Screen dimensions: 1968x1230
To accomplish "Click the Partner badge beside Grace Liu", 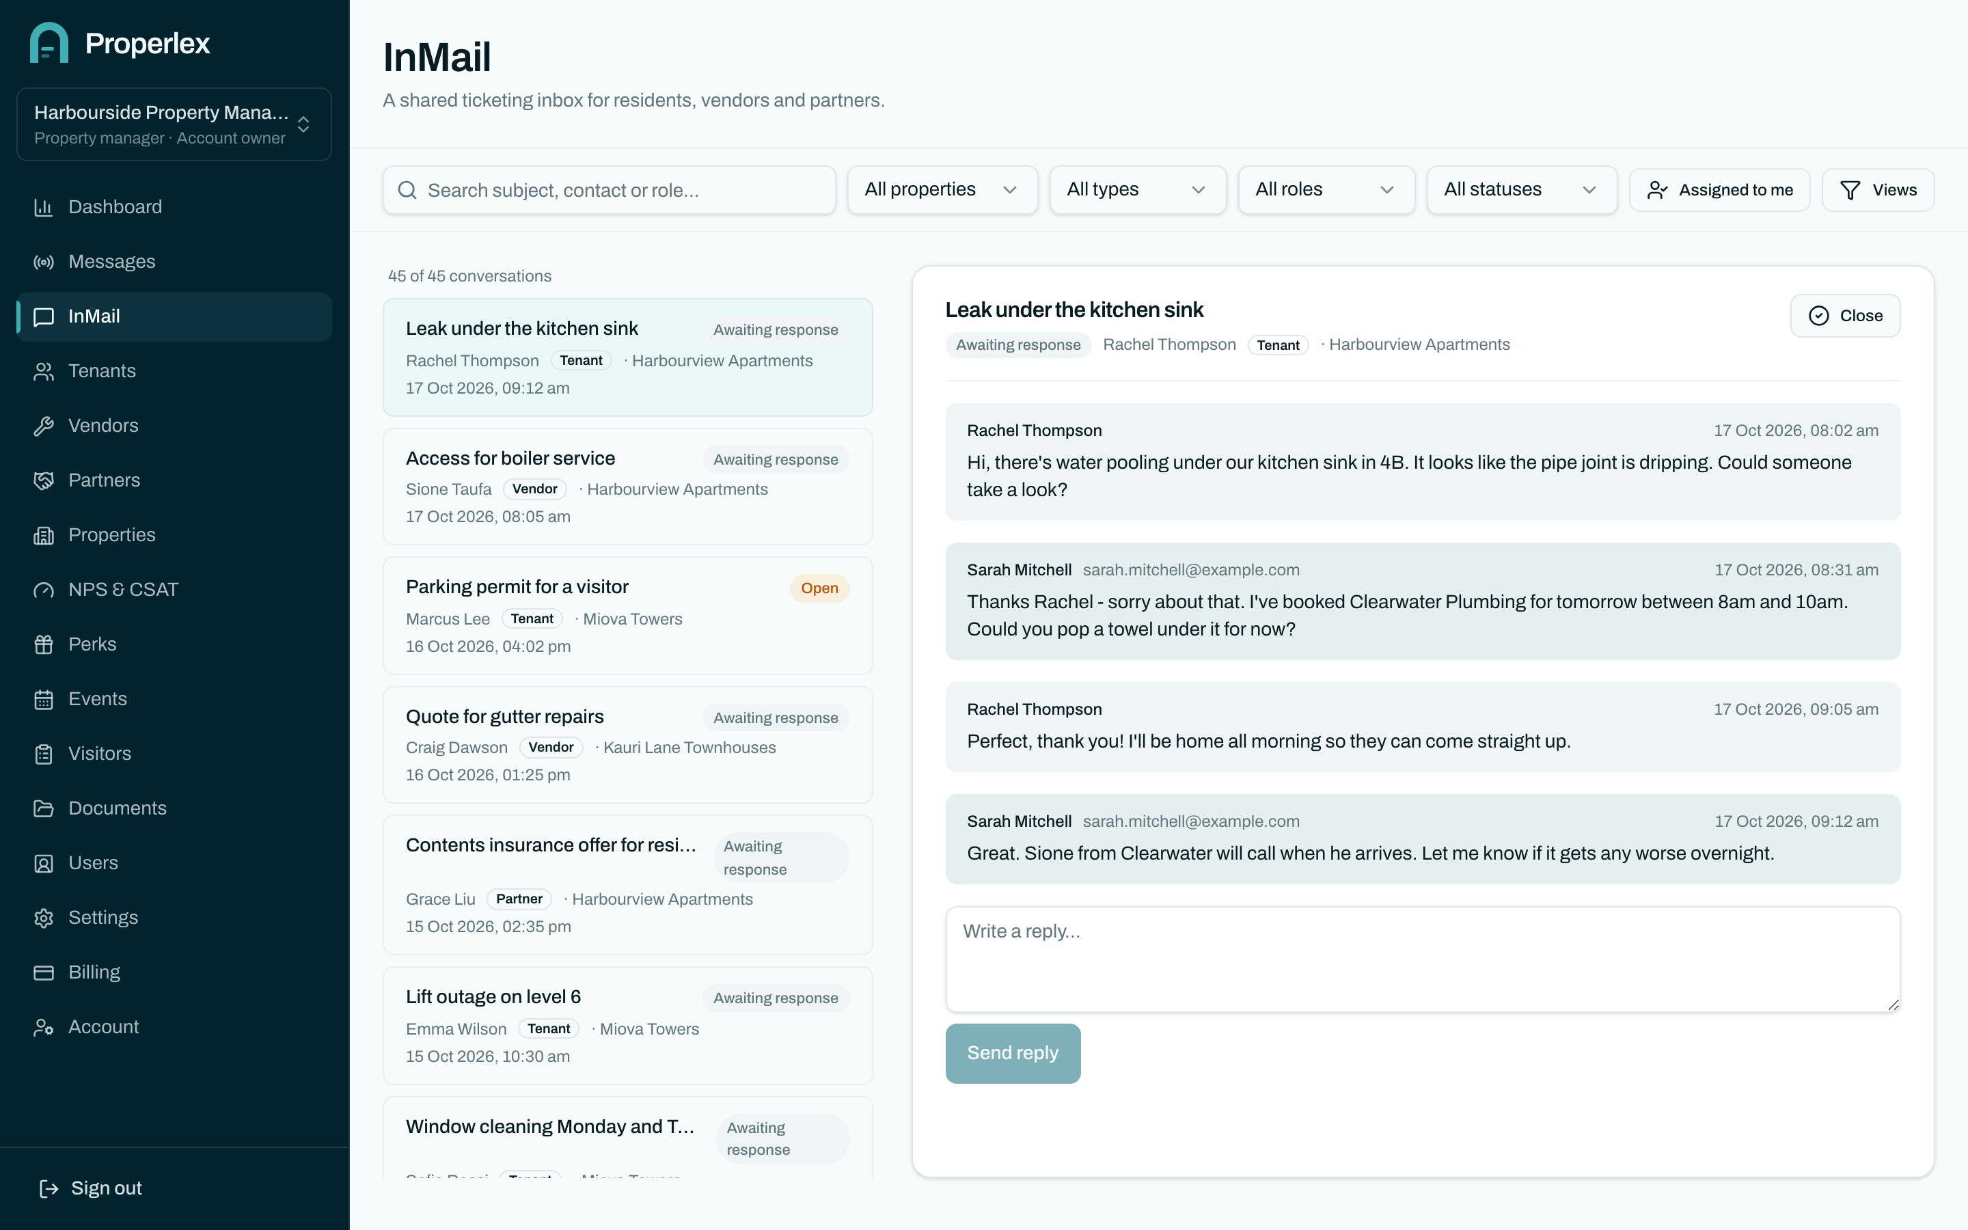I will pos(519,899).
